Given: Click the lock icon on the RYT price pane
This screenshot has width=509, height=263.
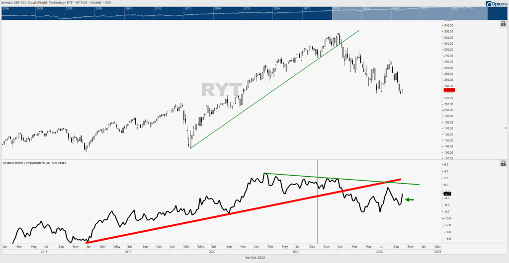Looking at the screenshot, I should click(503, 24).
